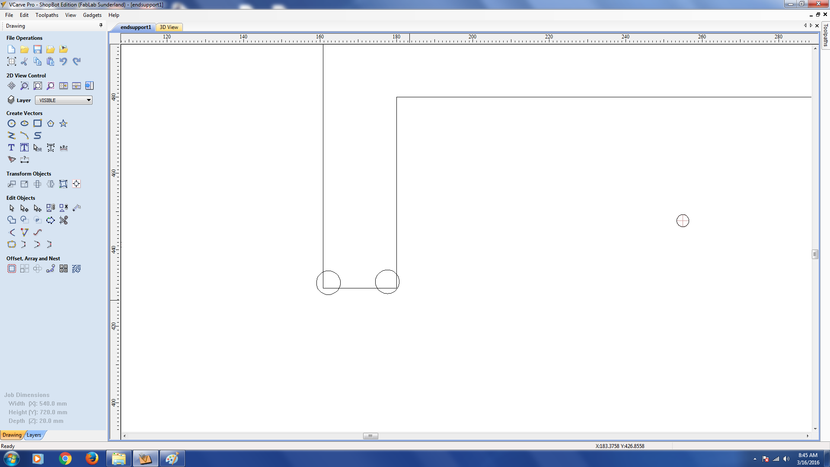Open the File menu

9,15
